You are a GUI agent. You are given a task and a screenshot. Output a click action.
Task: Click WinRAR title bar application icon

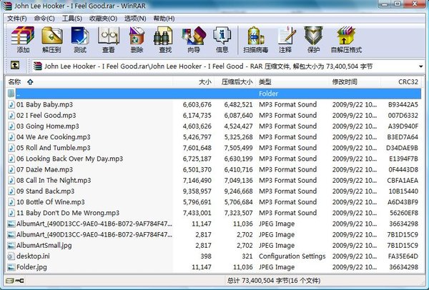coord(8,6)
